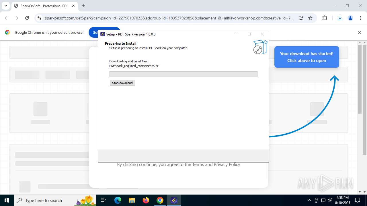Click the taskbar search box
This screenshot has width=367, height=206.
point(55,200)
